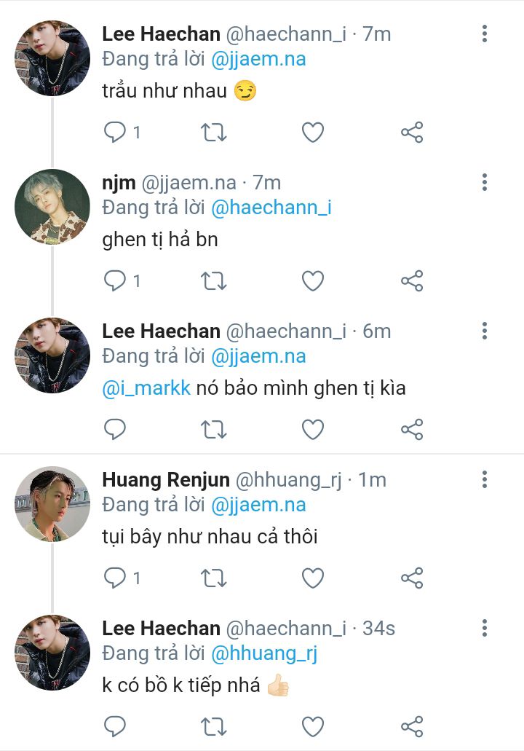The image size is (524, 751).
Task: Share Huang Renjun's tweet
Action: 412,578
